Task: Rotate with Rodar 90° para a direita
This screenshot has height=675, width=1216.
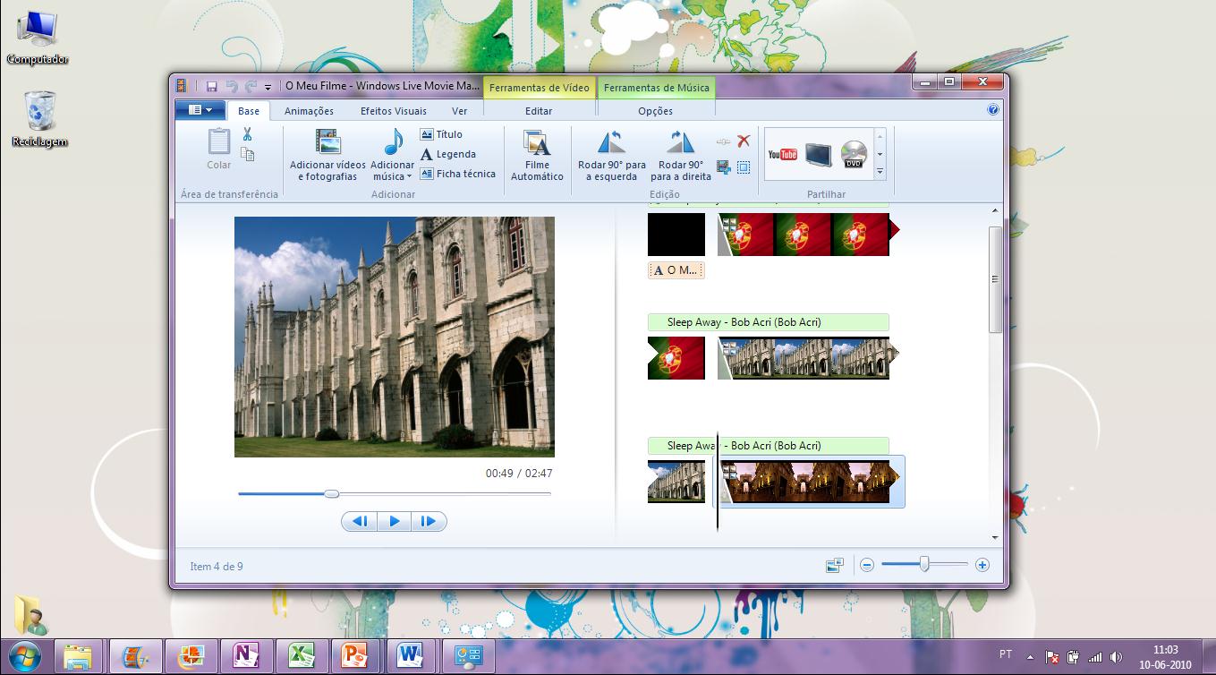Action: coord(681,155)
